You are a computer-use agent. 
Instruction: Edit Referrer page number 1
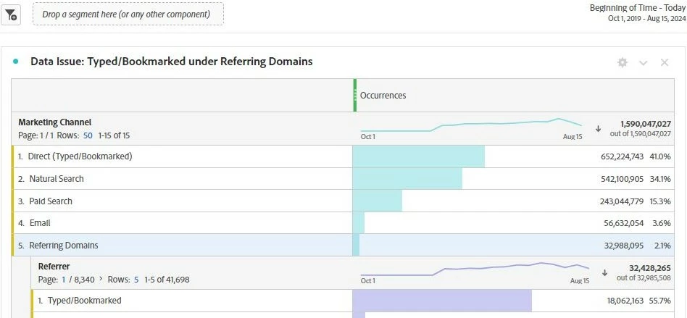tap(64, 280)
